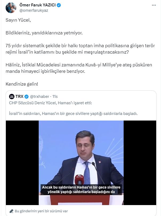This screenshot has height=216, width=161.
Task: Click the 11s timestamp on quoted post
Action: (55, 96)
